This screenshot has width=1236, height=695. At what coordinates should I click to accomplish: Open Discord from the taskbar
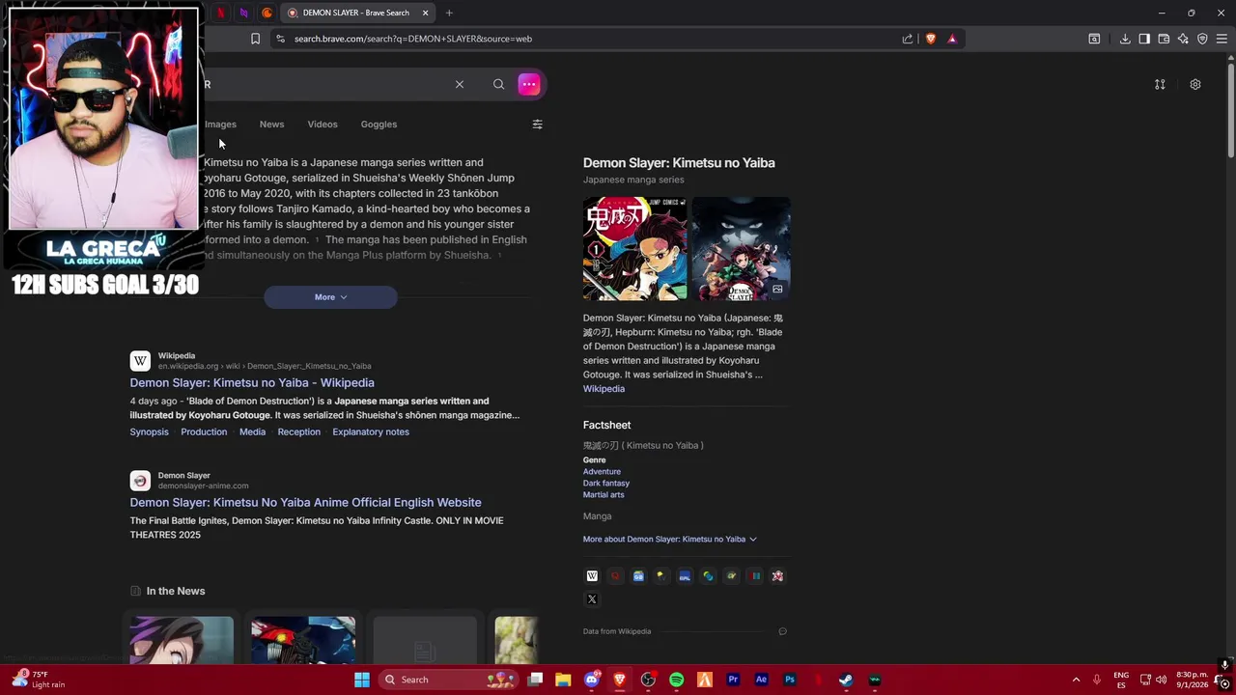592,680
